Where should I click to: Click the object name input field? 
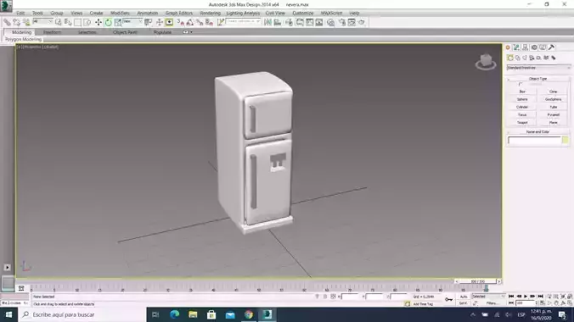tap(534, 141)
